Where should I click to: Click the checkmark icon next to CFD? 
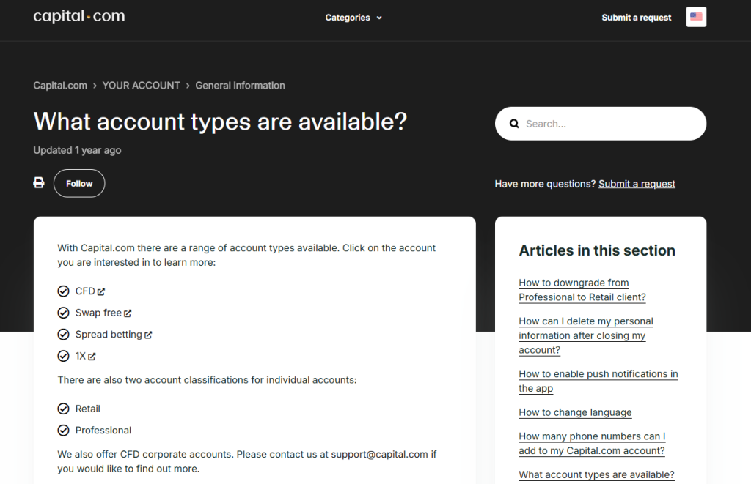tap(63, 291)
